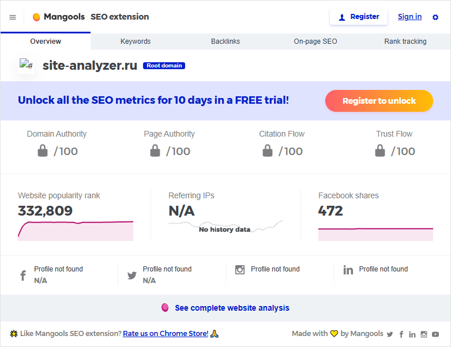This screenshot has width=451, height=347.
Task: Click the Citation Flow label
Action: (x=281, y=134)
